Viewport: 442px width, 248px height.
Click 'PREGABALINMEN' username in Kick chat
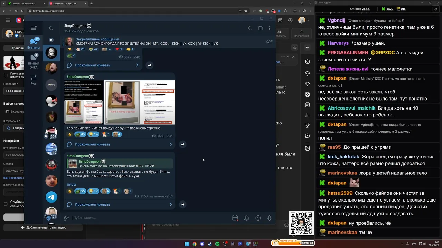[348, 53]
